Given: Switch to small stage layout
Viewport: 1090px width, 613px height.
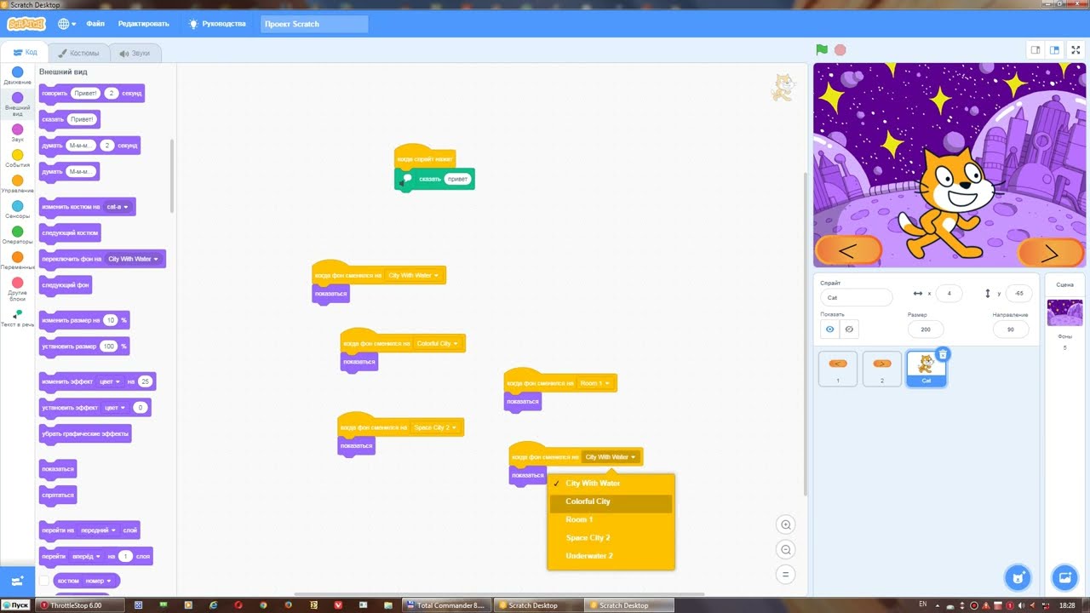Looking at the screenshot, I should (x=1035, y=50).
